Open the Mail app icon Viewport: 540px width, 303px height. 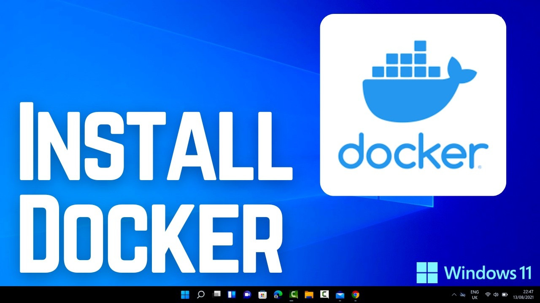[x=340, y=295]
